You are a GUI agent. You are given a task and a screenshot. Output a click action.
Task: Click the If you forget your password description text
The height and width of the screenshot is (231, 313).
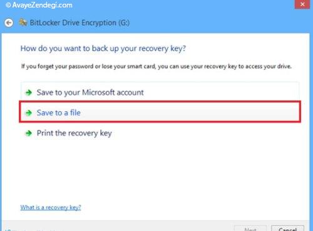click(x=156, y=66)
